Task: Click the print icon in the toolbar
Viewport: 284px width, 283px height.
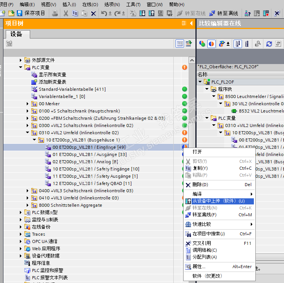Action: point(55,13)
